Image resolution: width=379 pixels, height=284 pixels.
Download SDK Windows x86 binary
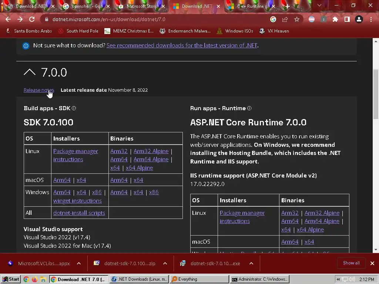(154, 192)
